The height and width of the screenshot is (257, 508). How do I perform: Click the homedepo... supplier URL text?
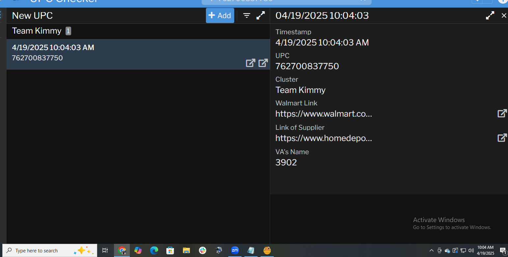pos(324,138)
